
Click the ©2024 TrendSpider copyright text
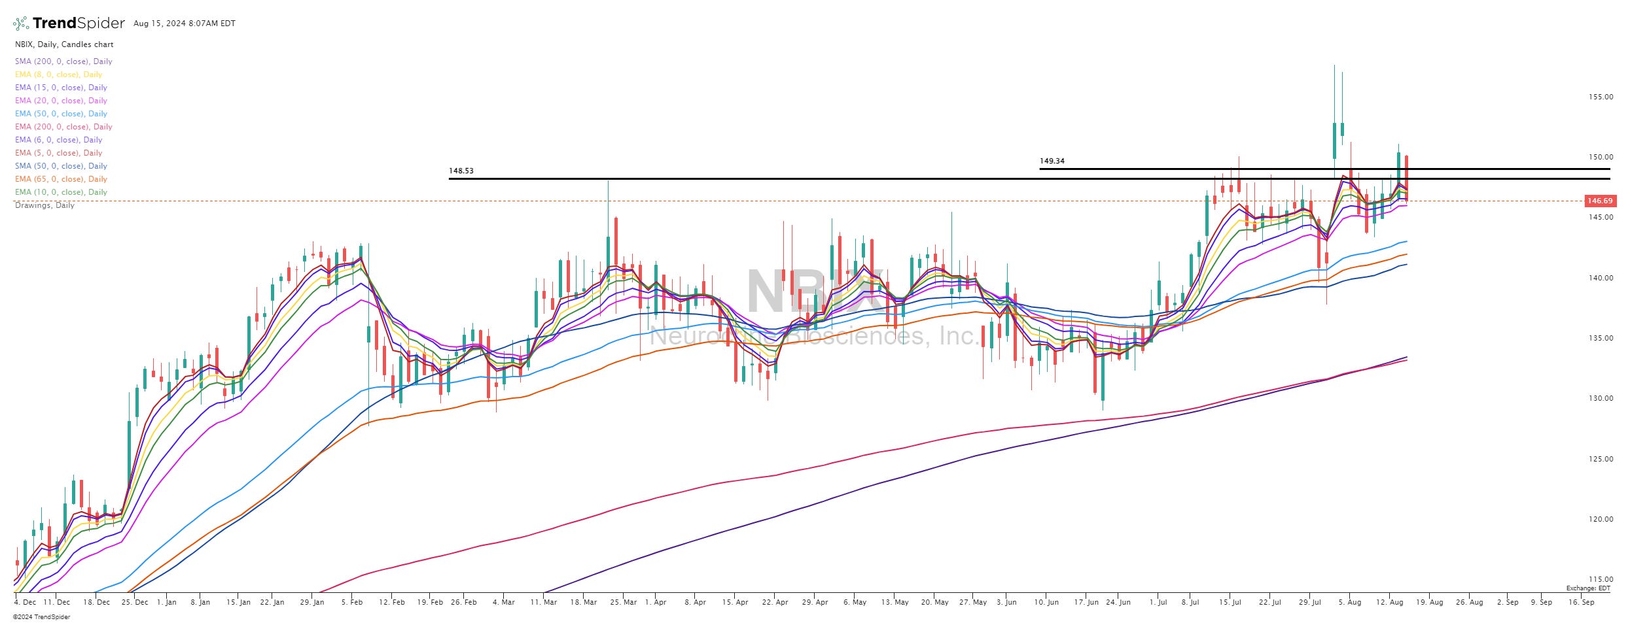(x=41, y=617)
